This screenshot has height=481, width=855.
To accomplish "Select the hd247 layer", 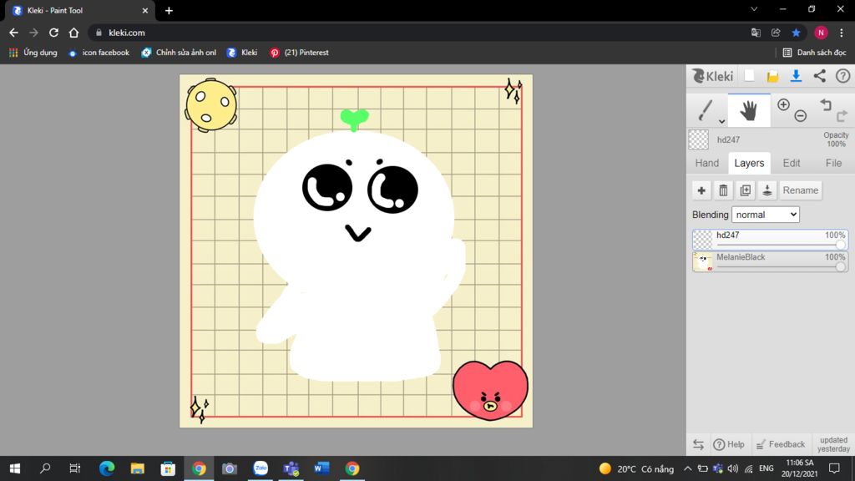I will 770,240.
